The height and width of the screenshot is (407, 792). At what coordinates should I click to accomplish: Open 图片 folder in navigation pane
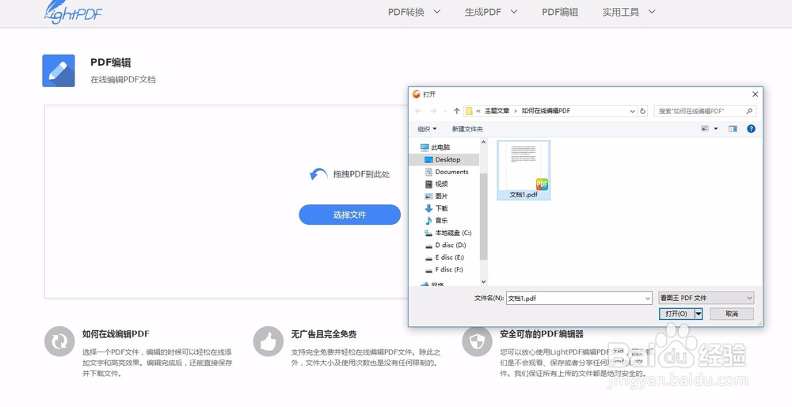pos(436,196)
